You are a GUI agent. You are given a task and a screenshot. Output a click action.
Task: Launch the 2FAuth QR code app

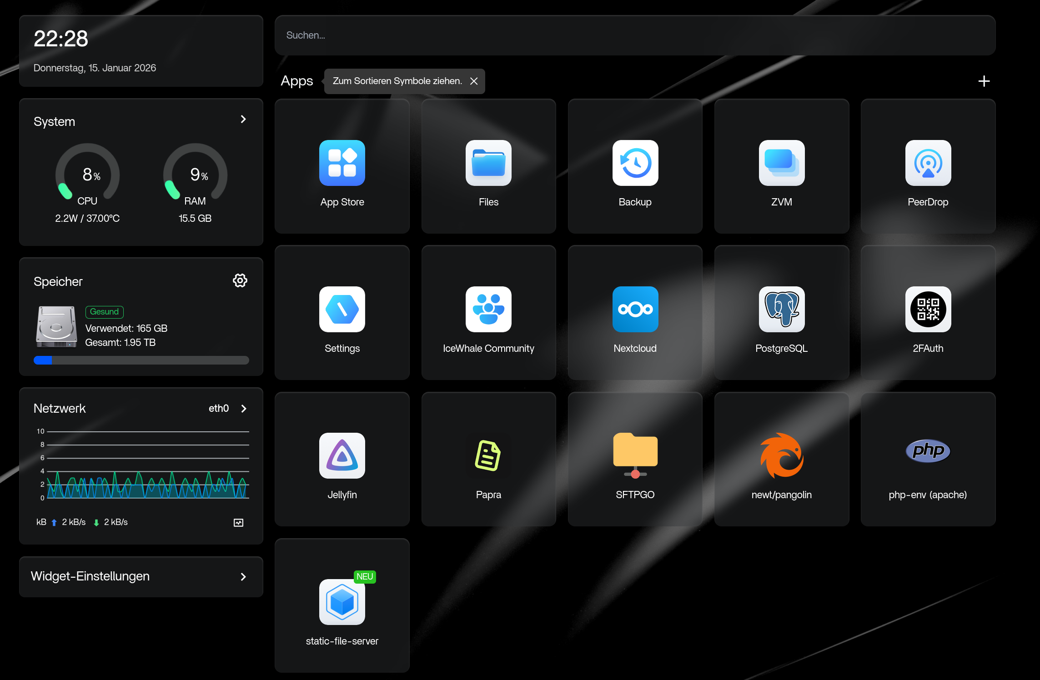coord(928,310)
